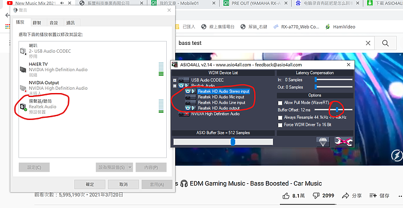This screenshot has width=403, height=208.
Task: Switch to the 音效 tab in Sound dialog
Action: pyautogui.click(x=54, y=22)
